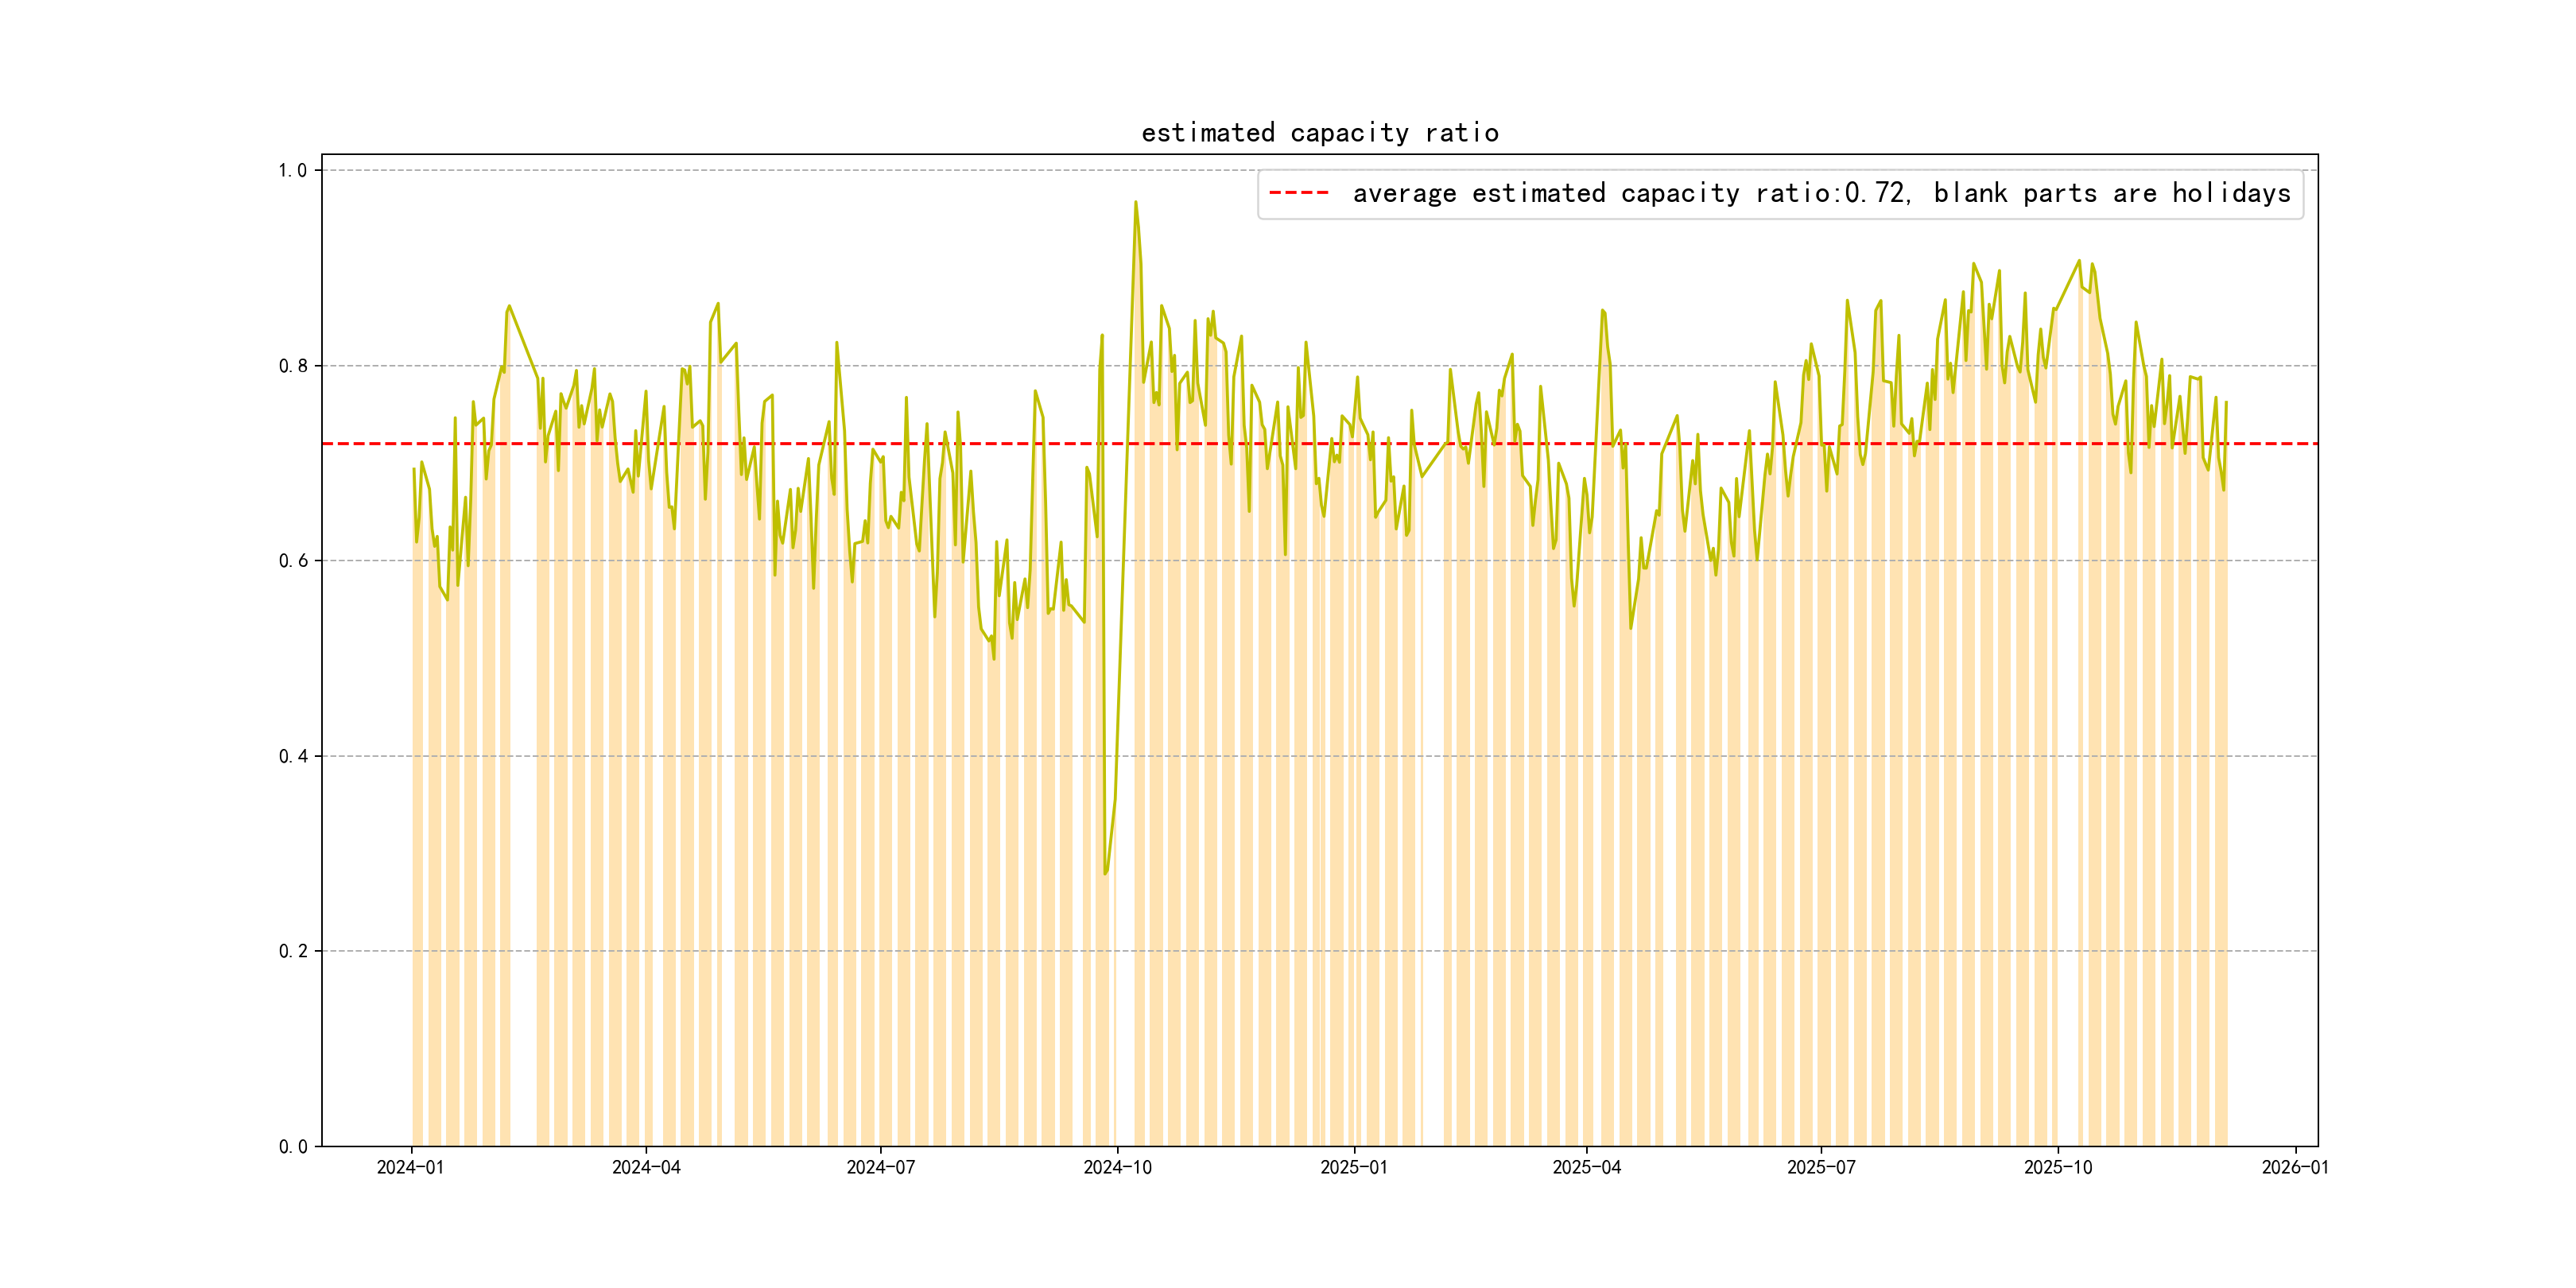Click the 0.6 y-axis tick label
The width and height of the screenshot is (2576, 1288).
(292, 561)
